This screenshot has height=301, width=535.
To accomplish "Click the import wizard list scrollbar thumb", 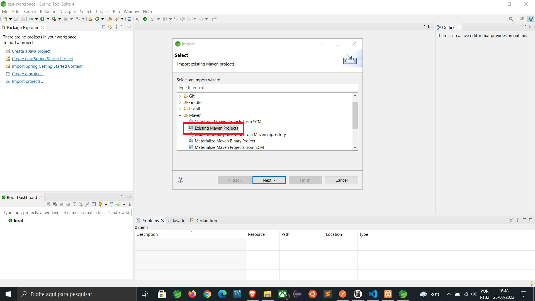I will [x=355, y=115].
